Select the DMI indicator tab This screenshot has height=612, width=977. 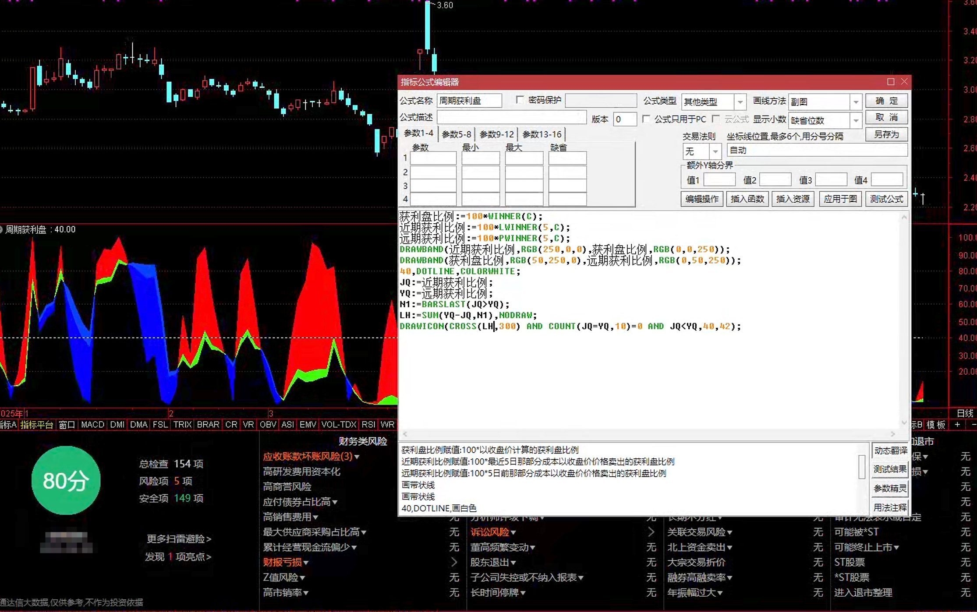(117, 425)
